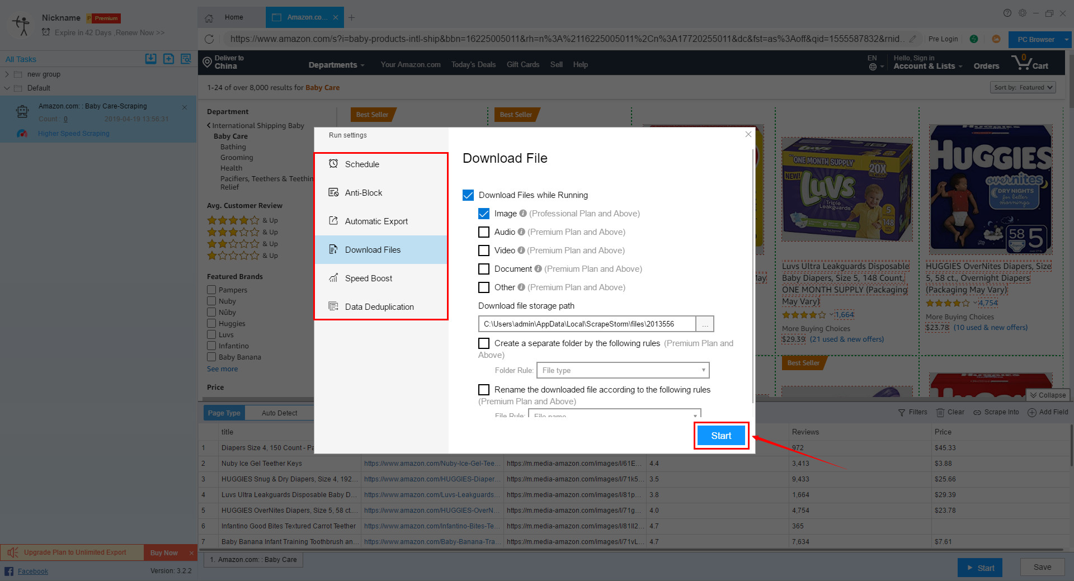Open the Facebook link

coord(32,571)
